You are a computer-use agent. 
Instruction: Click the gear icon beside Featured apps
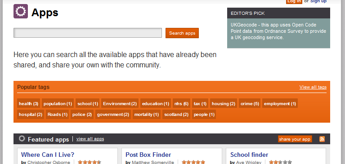22,138
